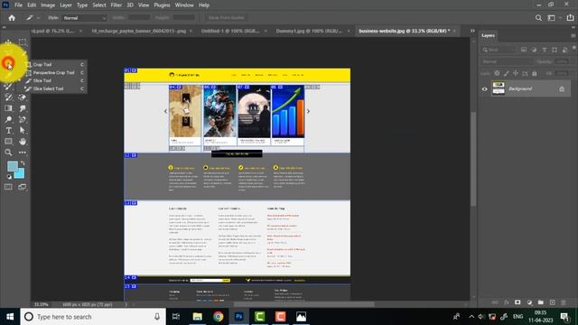Open the Image menu
The image size is (578, 325).
tap(48, 5)
